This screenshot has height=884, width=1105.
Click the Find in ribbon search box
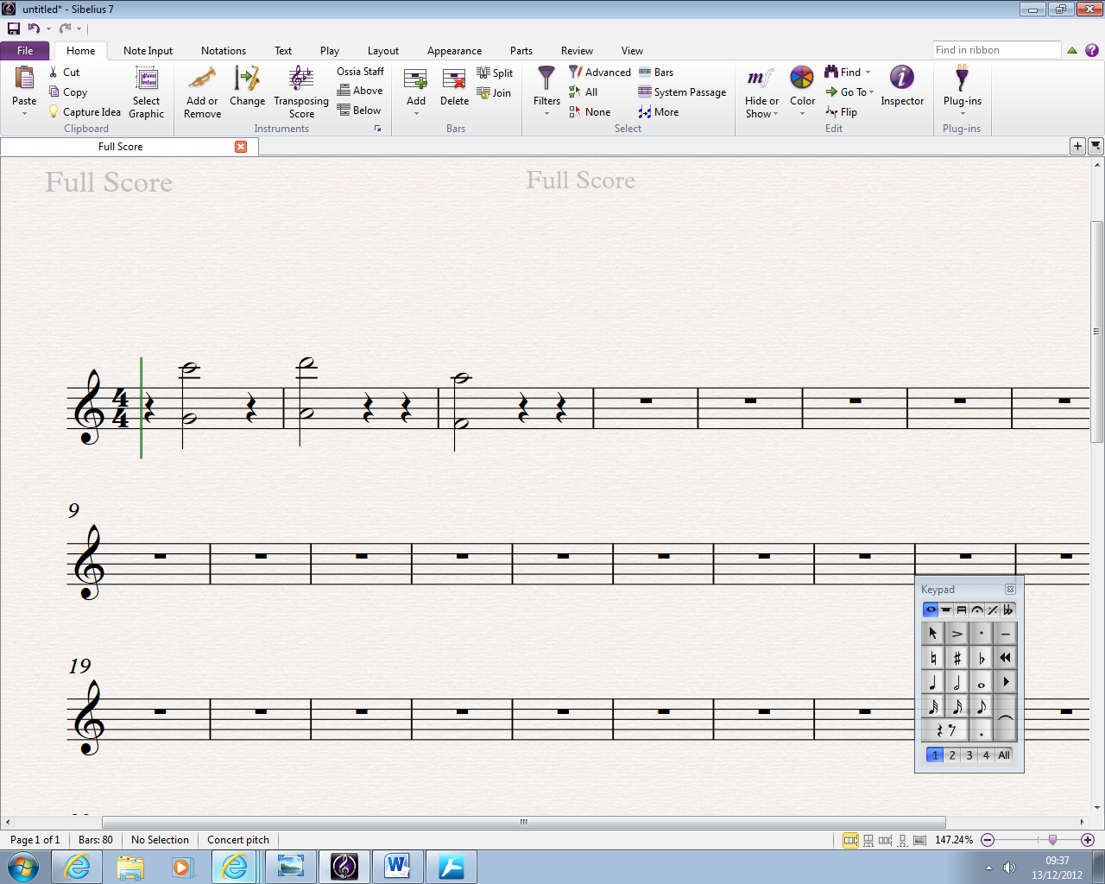coord(996,50)
